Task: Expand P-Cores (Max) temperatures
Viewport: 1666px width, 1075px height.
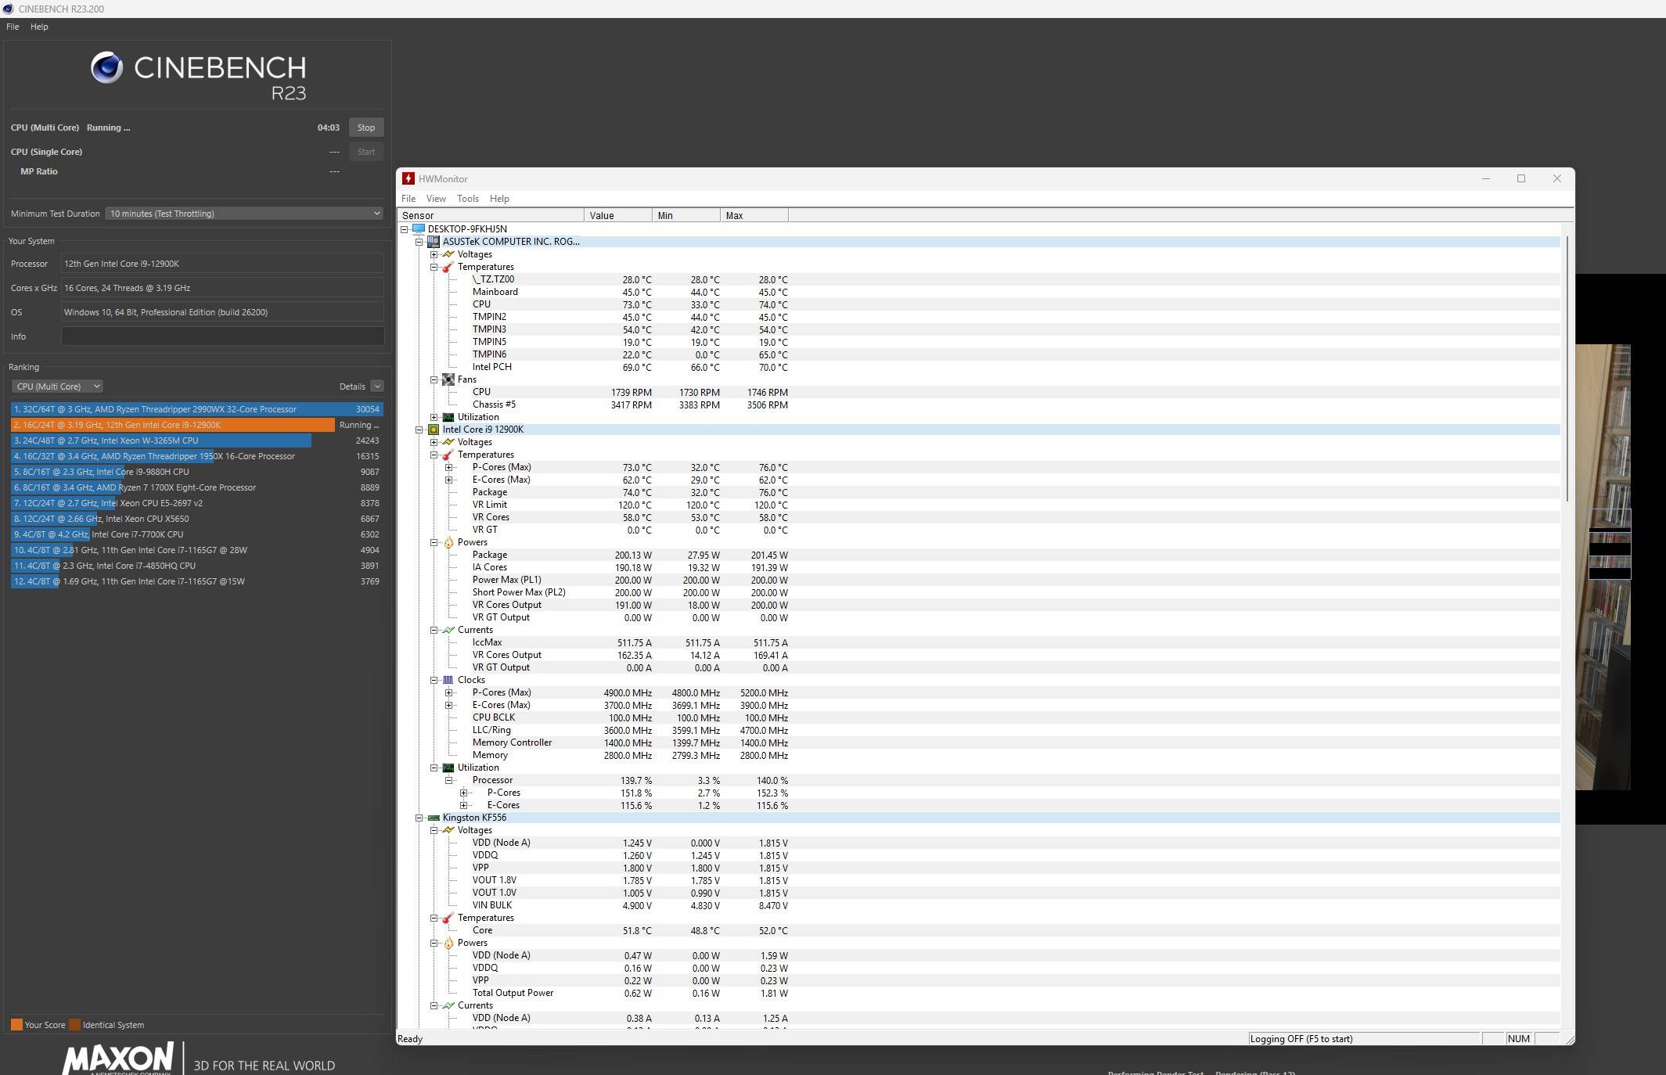Action: coord(449,467)
